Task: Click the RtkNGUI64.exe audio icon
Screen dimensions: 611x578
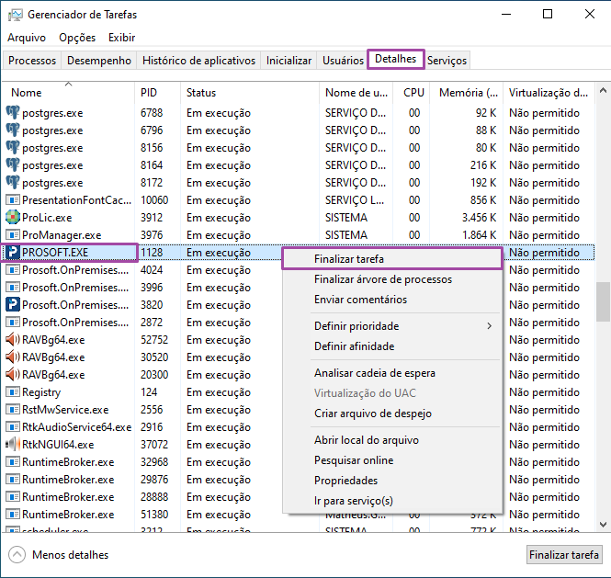Action: click(x=13, y=445)
